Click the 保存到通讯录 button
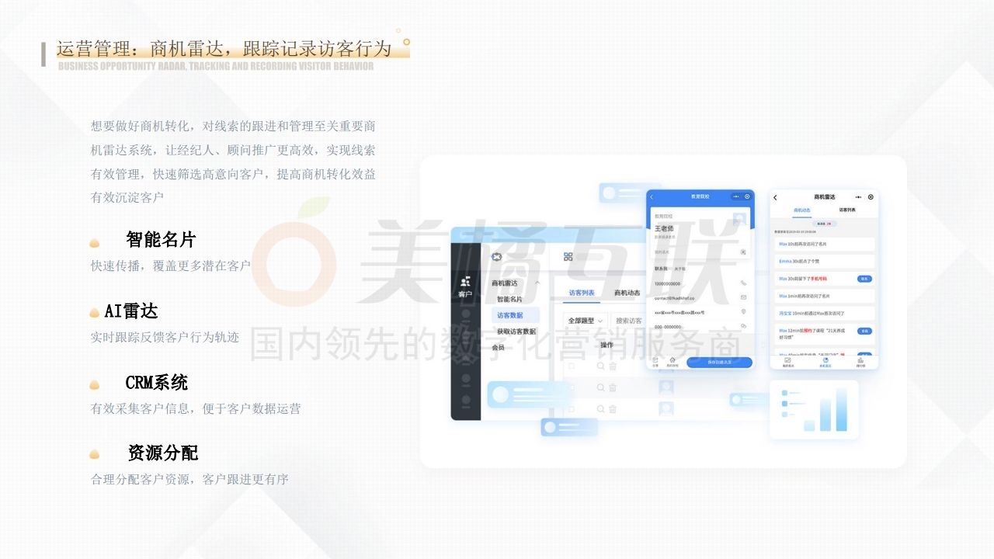 719,363
